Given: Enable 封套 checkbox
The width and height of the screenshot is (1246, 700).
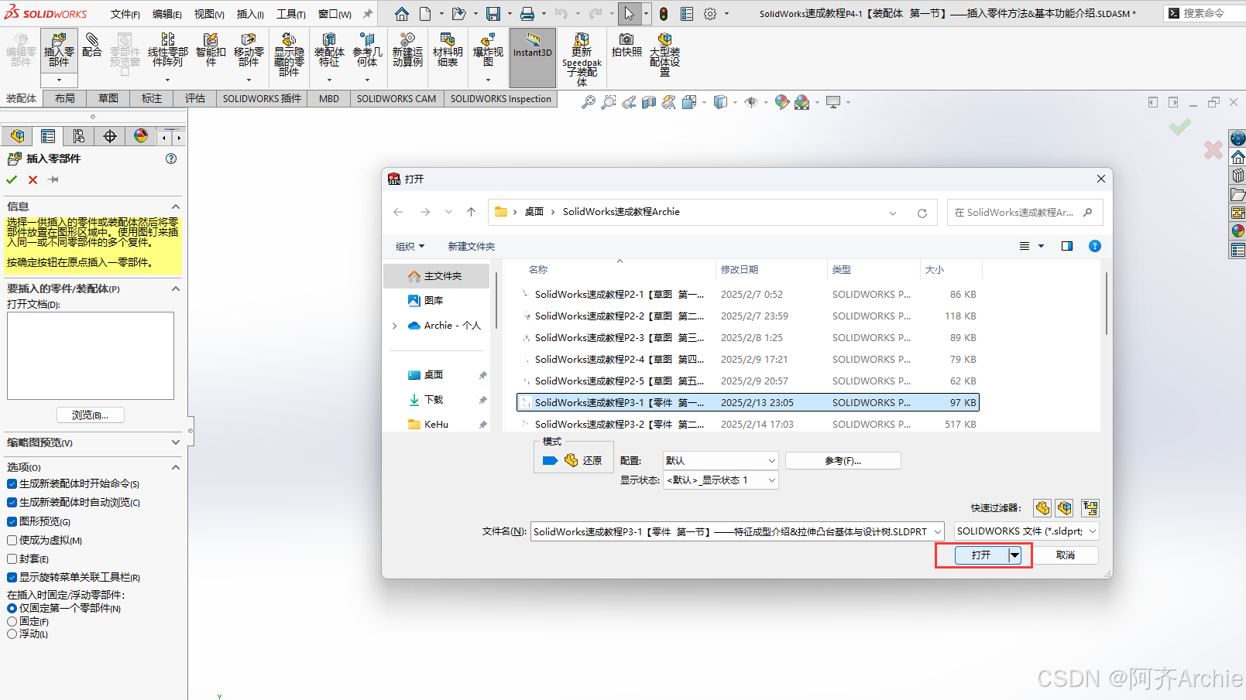Looking at the screenshot, I should tap(12, 558).
